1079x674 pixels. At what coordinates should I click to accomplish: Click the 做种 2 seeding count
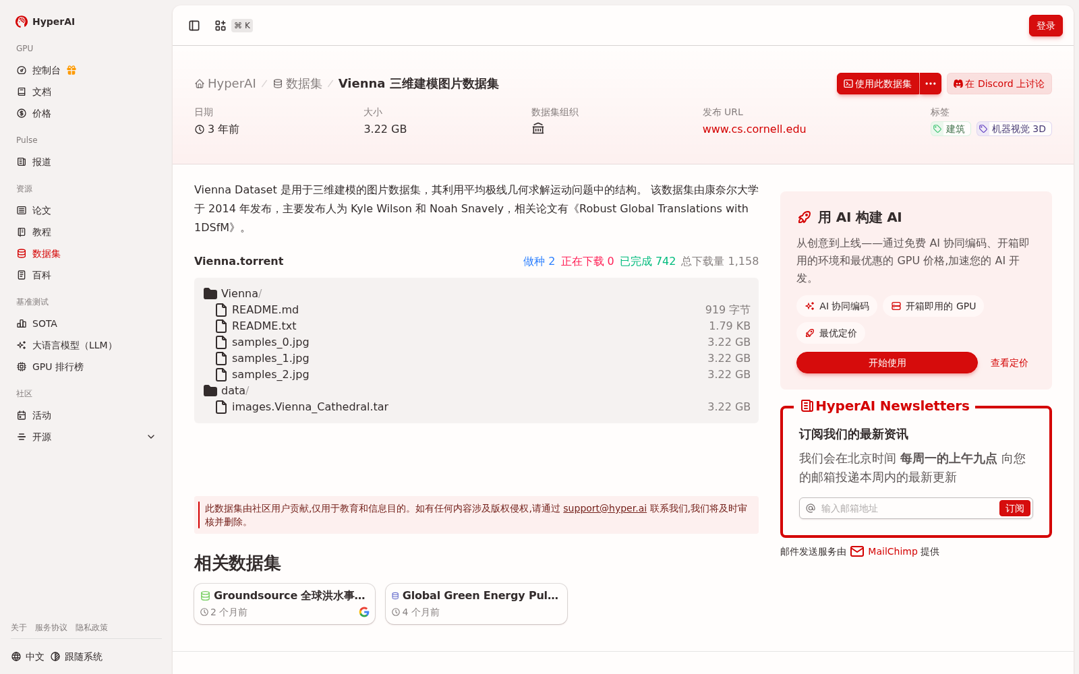click(x=539, y=261)
